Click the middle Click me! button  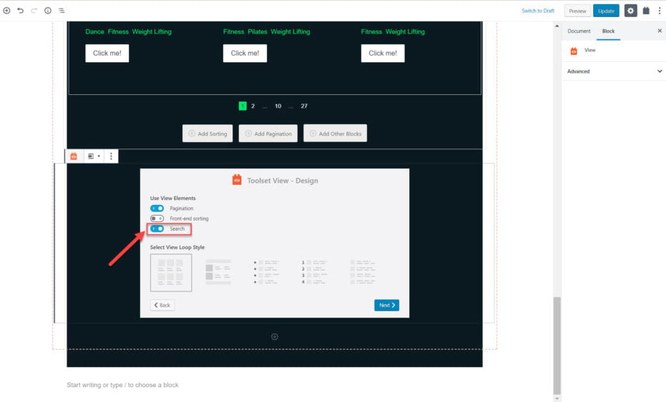(x=245, y=53)
